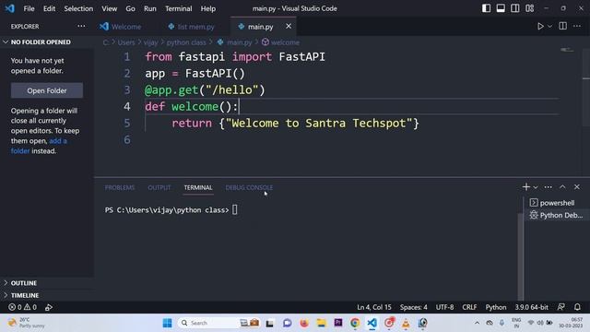
Task: Open the Help menu
Action: coord(207,8)
